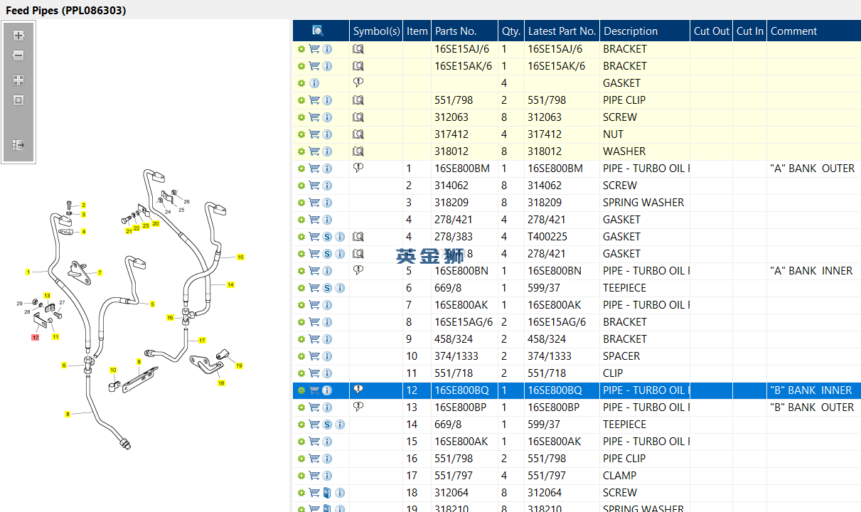Image resolution: width=861 pixels, height=512 pixels.
Task: Click the gear icon on 314062 SCREW row
Action: click(301, 186)
